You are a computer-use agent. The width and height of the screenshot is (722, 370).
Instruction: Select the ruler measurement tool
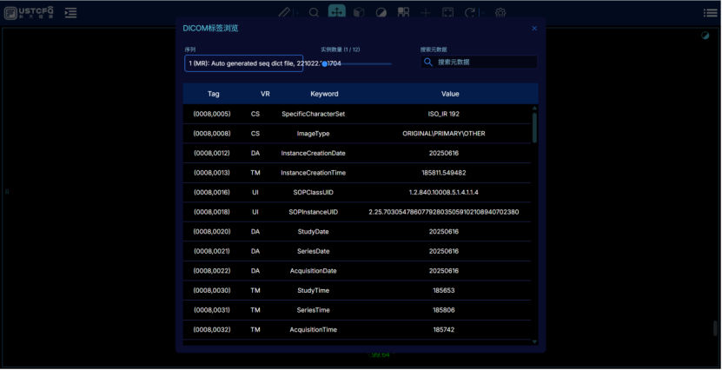point(284,13)
